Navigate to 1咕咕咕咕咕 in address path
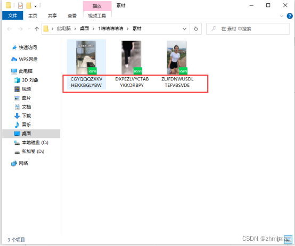 tap(111, 29)
